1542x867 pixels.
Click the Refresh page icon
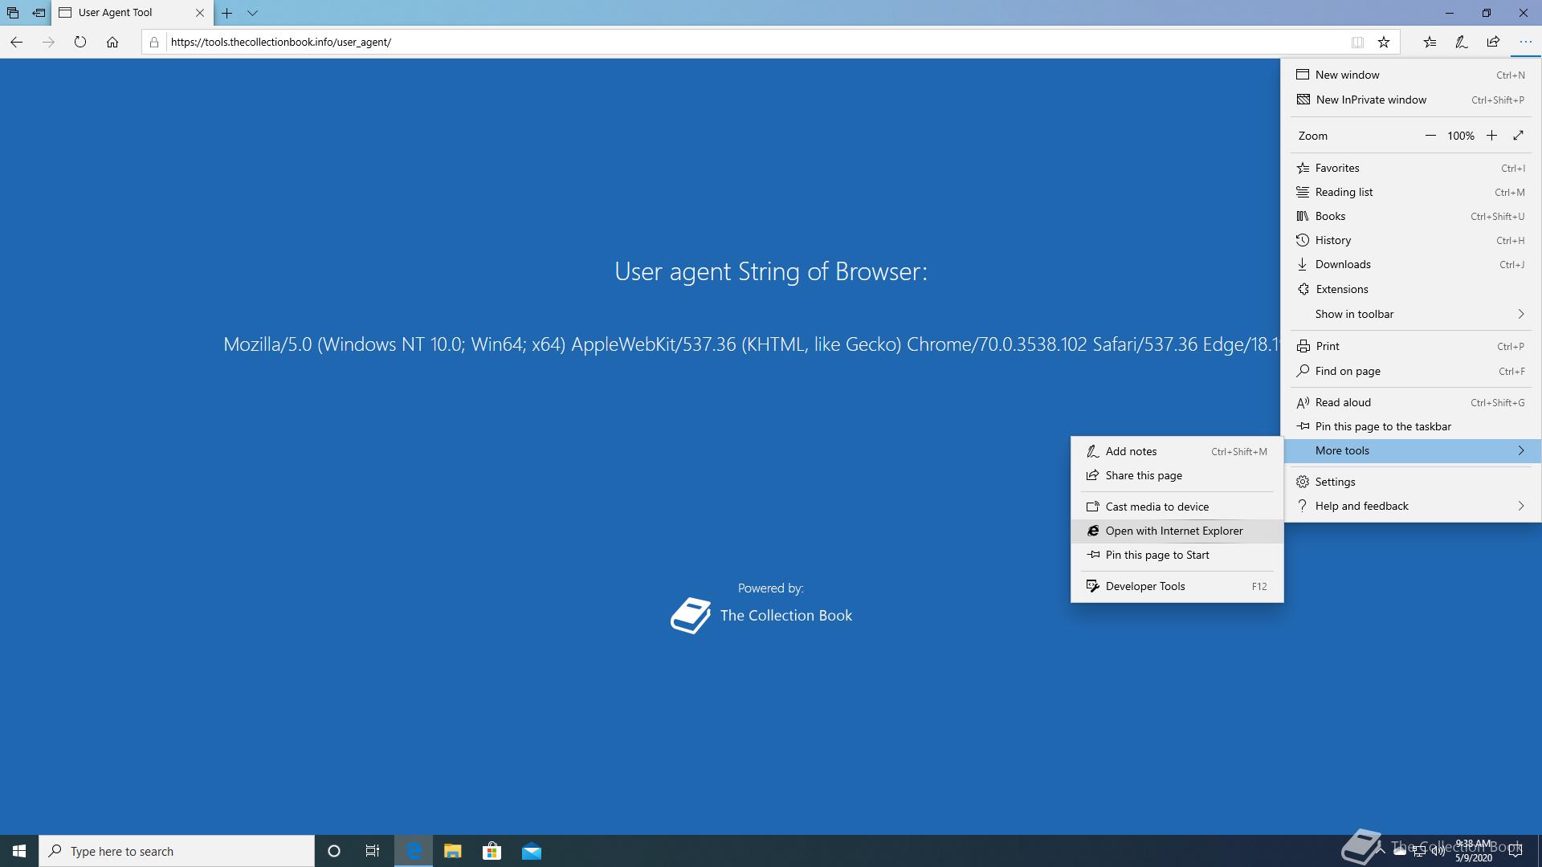80,42
